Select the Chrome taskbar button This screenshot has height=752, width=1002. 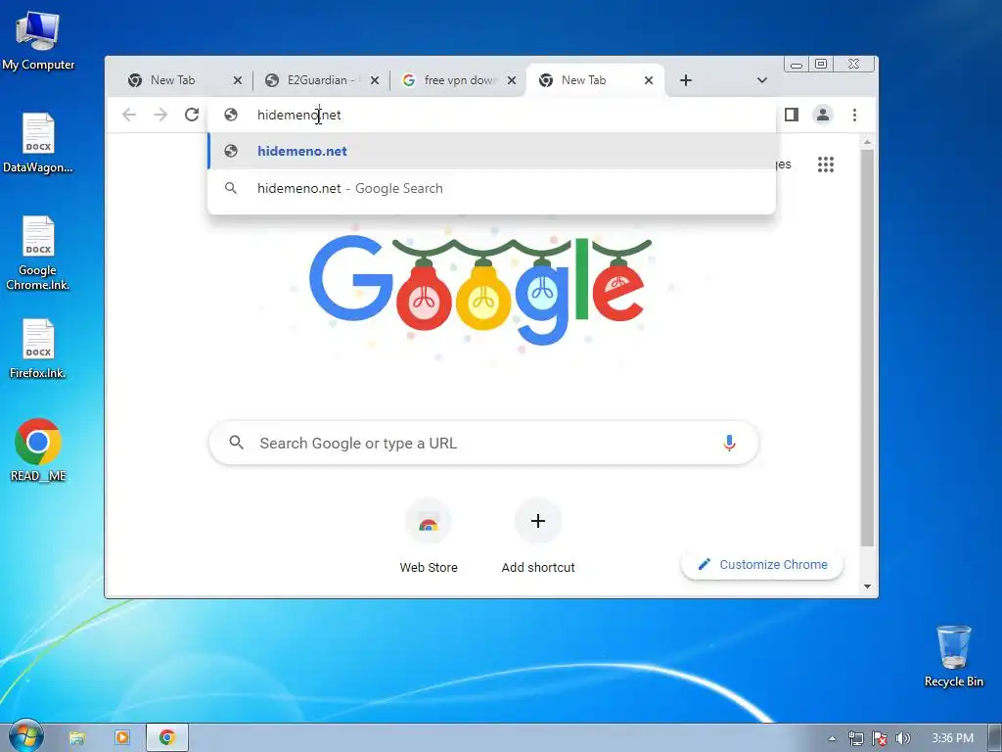[167, 738]
